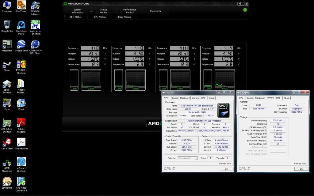This screenshot has width=314, height=196.
Task: Click the 2% usage bar beside CPU1
Action: (119, 80)
